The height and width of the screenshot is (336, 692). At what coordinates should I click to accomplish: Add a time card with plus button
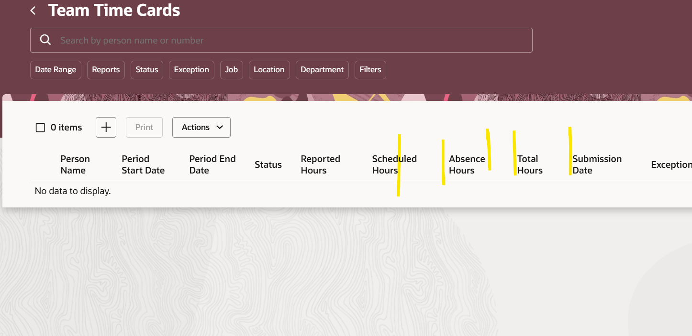[x=106, y=127]
